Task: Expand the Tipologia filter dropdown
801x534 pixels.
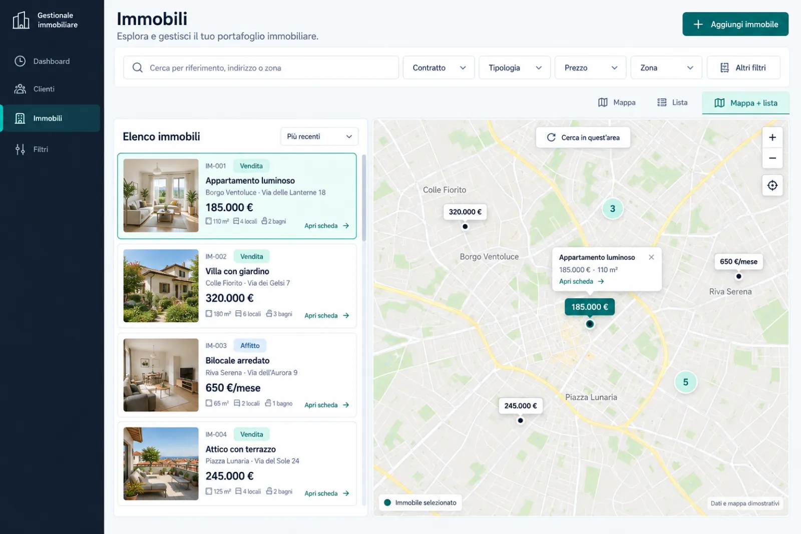Action: pyautogui.click(x=515, y=68)
